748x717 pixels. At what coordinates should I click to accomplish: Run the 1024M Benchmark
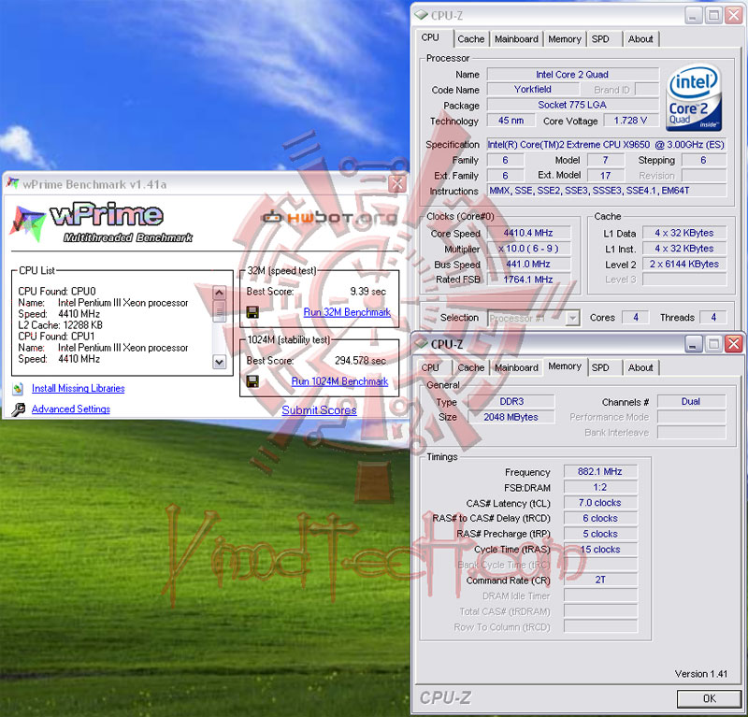pos(339,381)
